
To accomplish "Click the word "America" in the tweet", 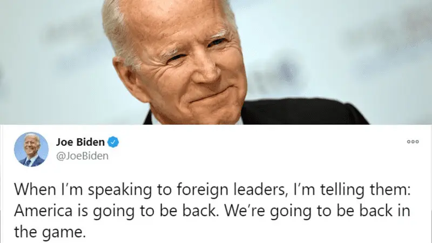I will [x=43, y=211].
